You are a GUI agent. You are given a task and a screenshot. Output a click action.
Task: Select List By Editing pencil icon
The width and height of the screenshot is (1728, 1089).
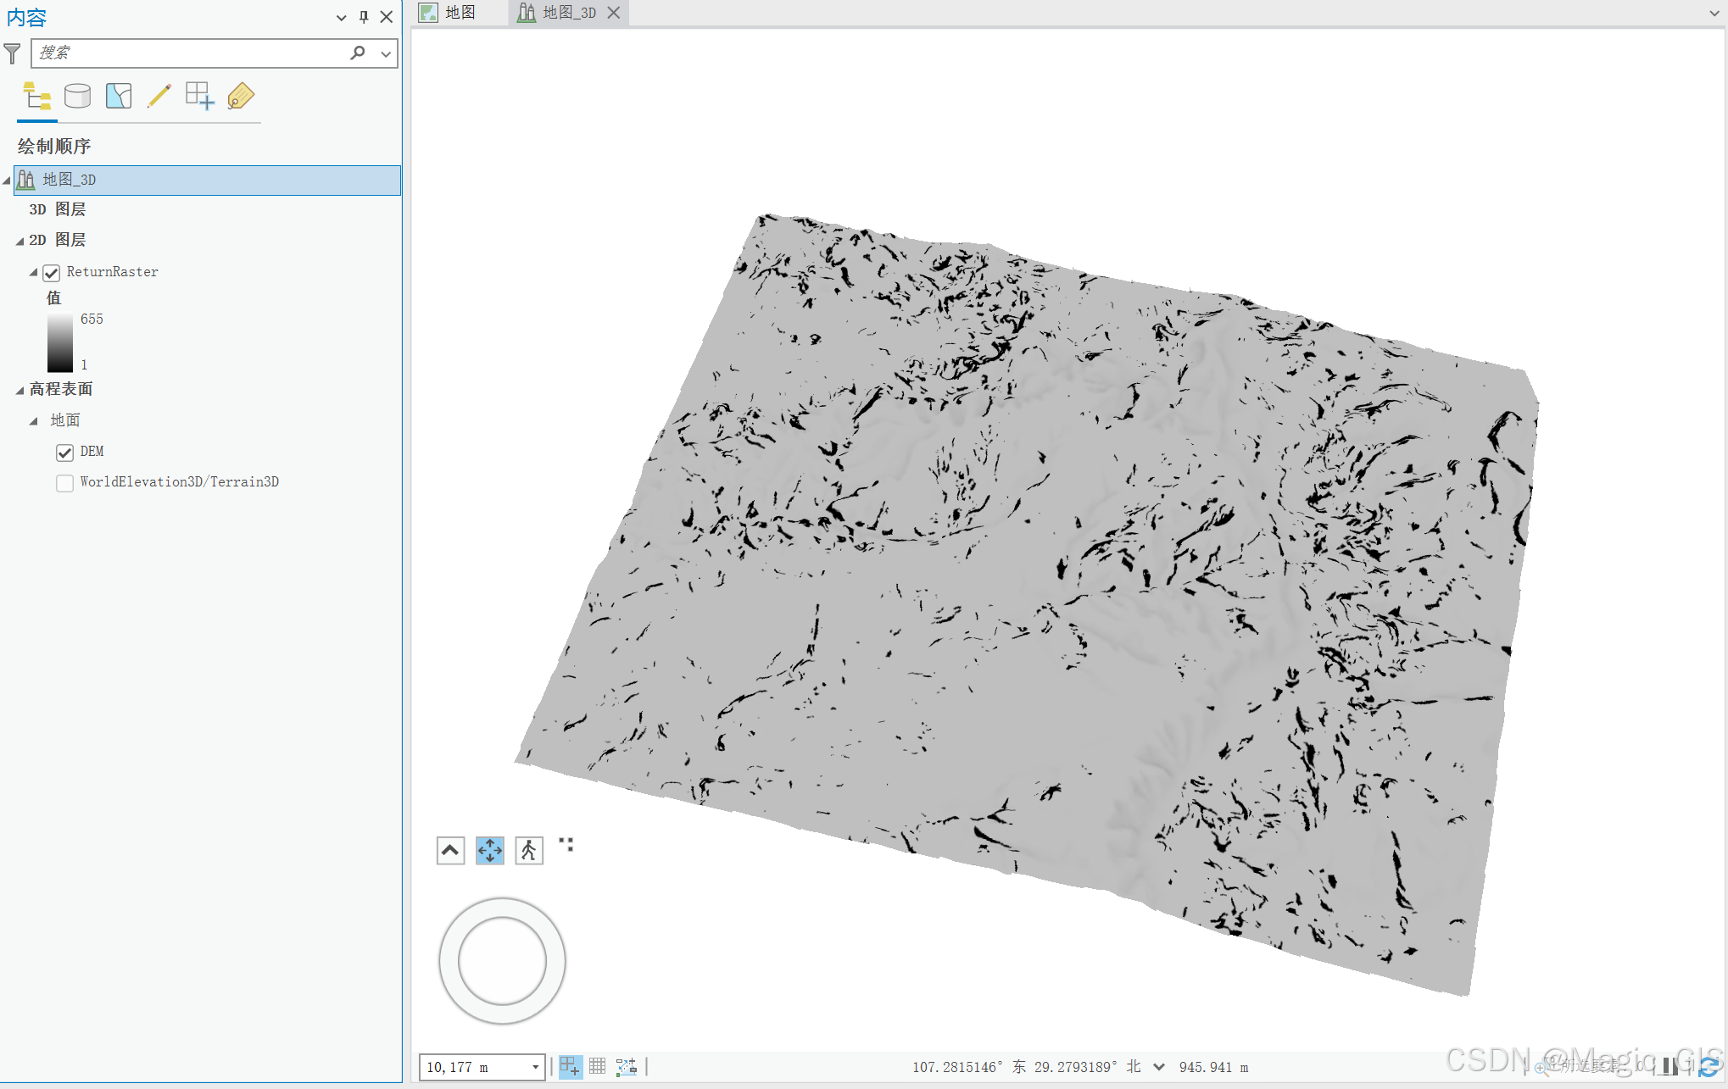(159, 96)
